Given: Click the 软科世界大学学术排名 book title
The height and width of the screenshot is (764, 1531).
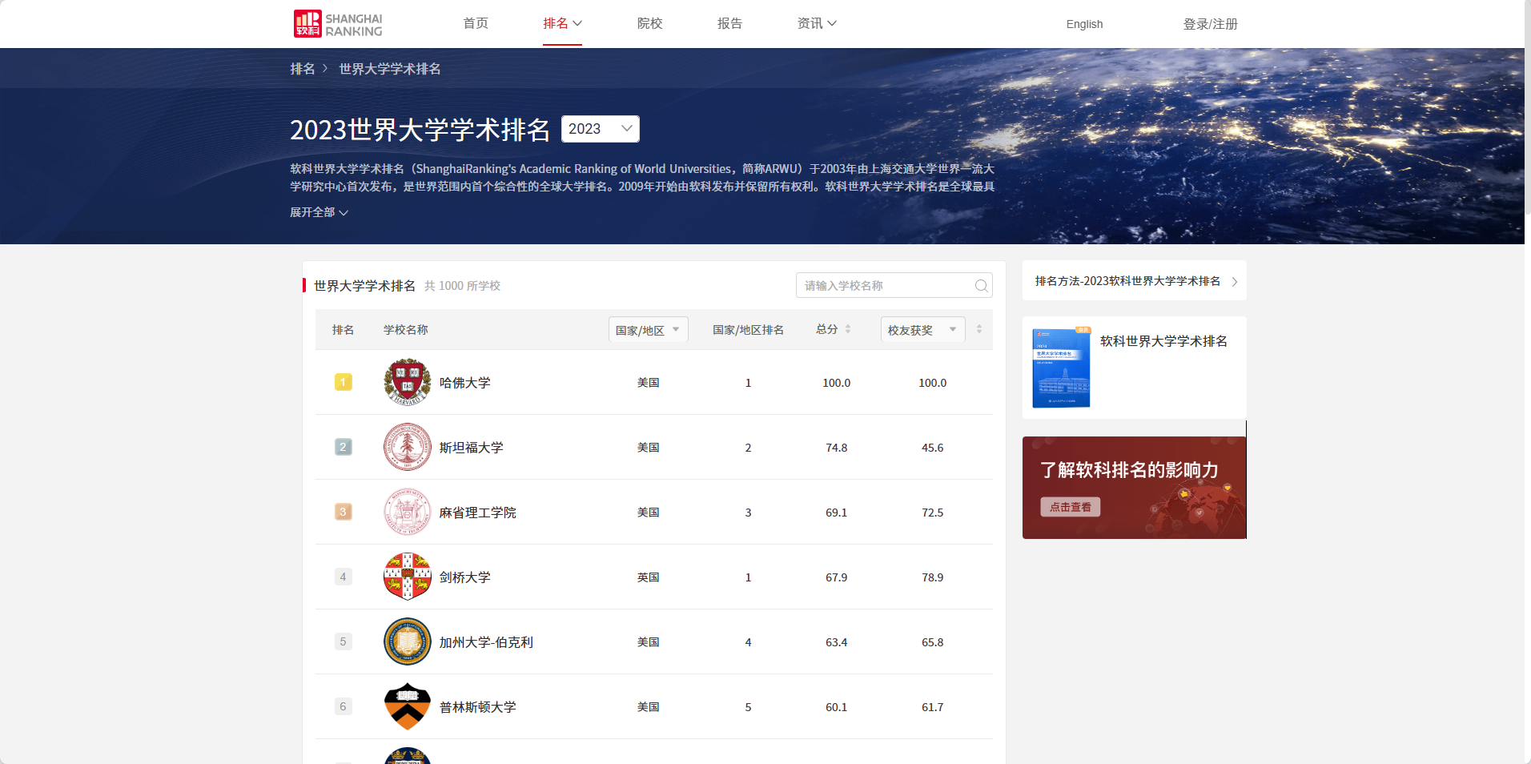Looking at the screenshot, I should click(1163, 341).
